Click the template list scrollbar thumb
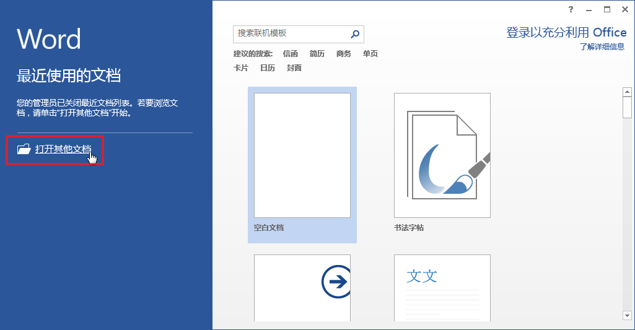The height and width of the screenshot is (330, 635). pyautogui.click(x=628, y=107)
